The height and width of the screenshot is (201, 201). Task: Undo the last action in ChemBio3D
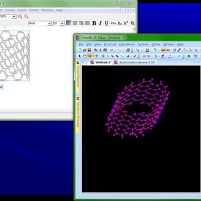tap(112, 50)
